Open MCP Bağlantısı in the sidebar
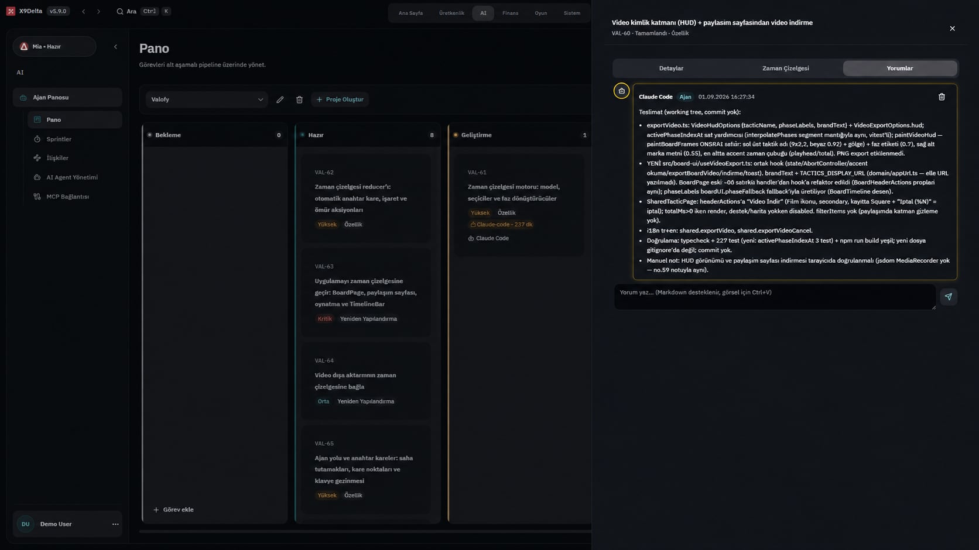 click(x=74, y=197)
